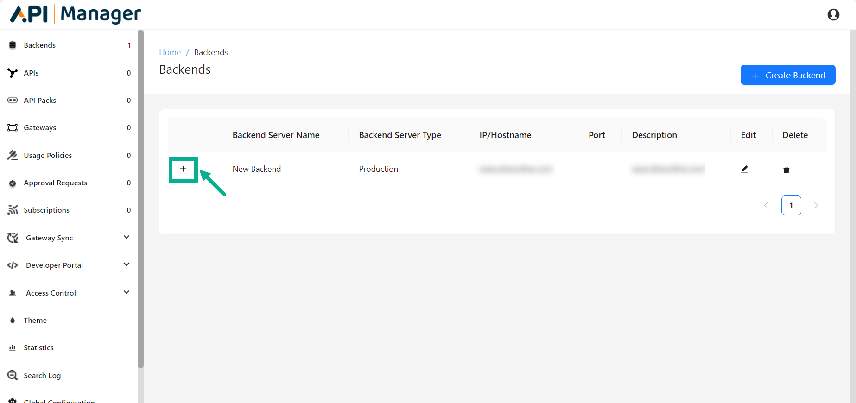Viewport: 856px width, 403px height.
Task: Delete New Backend using the trash icon
Action: 786,170
